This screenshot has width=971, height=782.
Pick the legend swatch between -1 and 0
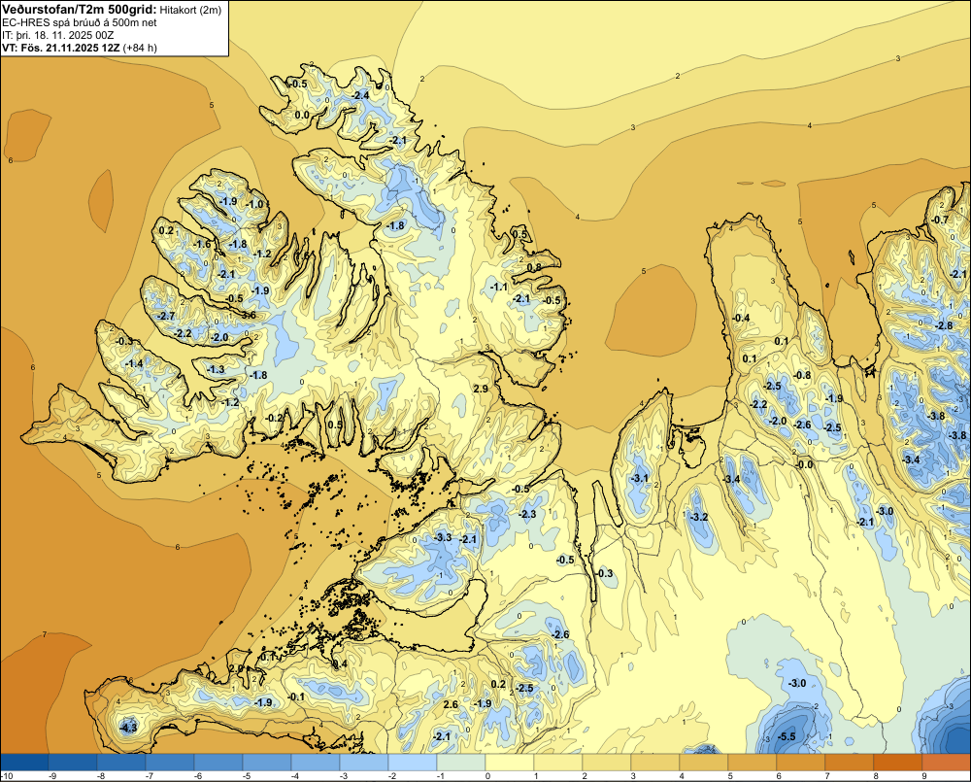coord(460,763)
